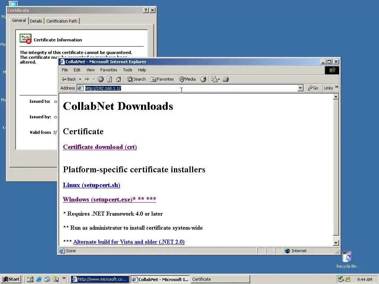Expand the address bar dropdown list

tap(301, 88)
